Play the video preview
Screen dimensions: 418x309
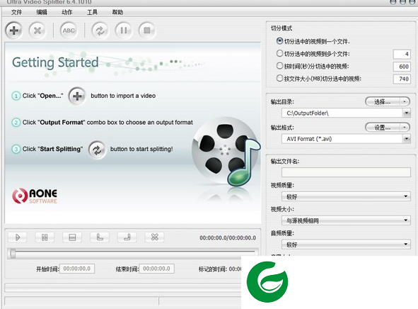[17, 237]
